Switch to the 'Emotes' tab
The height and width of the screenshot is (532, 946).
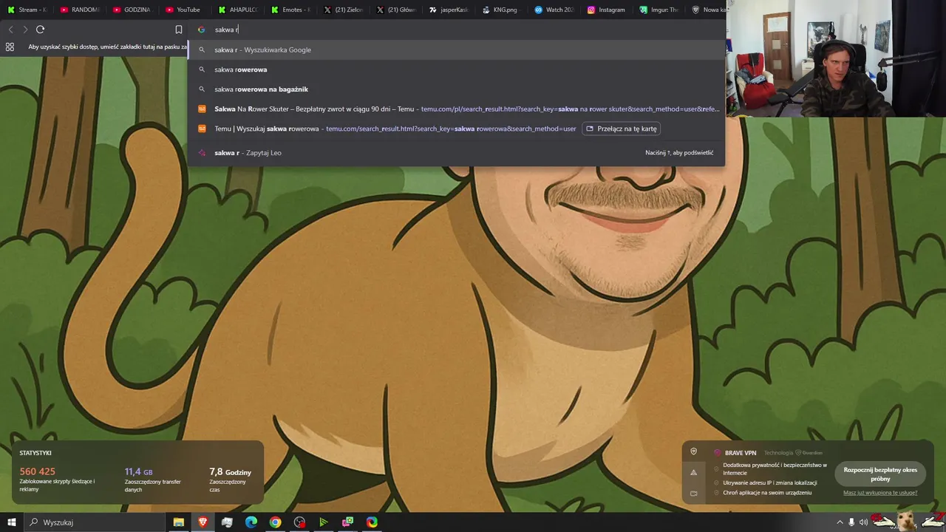[x=290, y=10]
